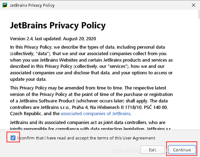Image resolution: width=200 pixels, height=157 pixels.
Task: Click the paragraph starting 'JetBrains and its associated companies'
Action: pos(91,125)
